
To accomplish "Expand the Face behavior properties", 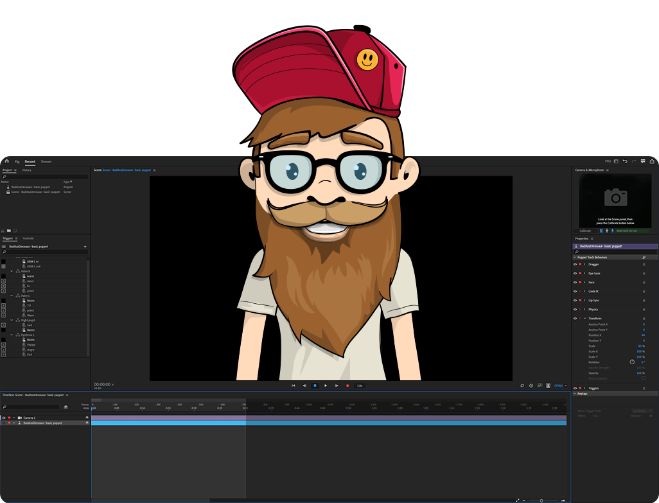I will pyautogui.click(x=584, y=282).
